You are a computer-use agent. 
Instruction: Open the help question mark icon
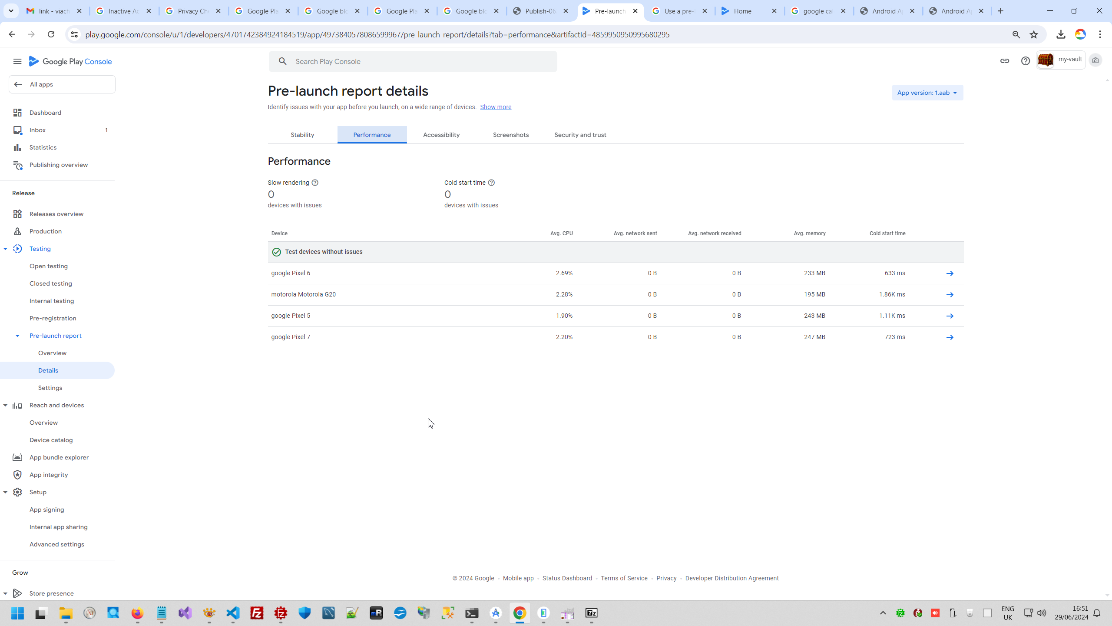[1025, 61]
